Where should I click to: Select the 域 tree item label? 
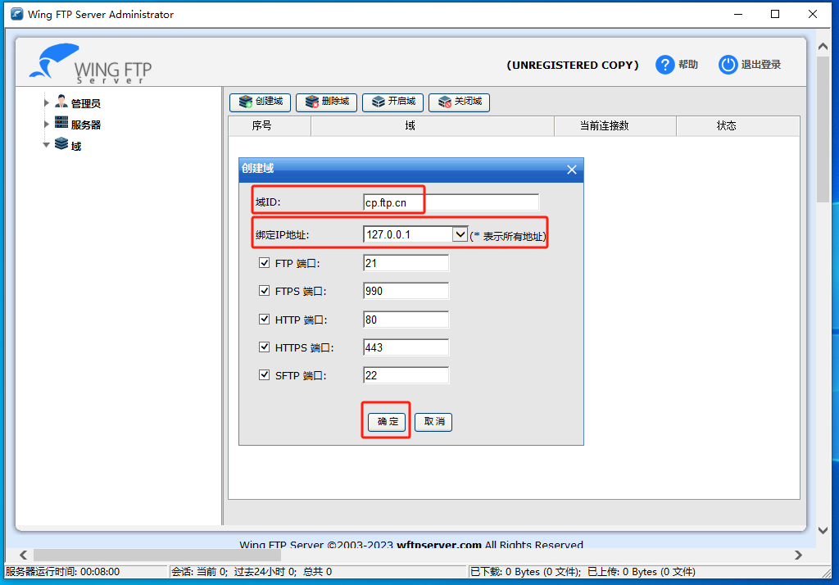click(x=76, y=146)
